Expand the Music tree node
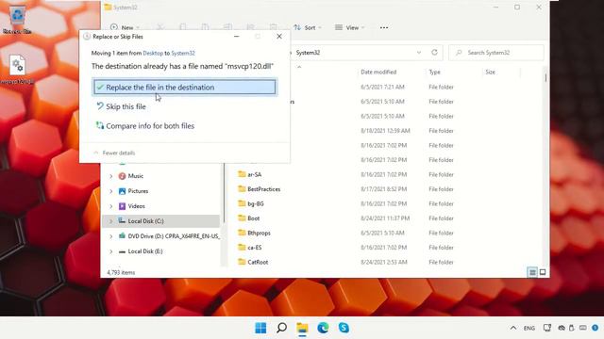The image size is (604, 339). point(111,176)
